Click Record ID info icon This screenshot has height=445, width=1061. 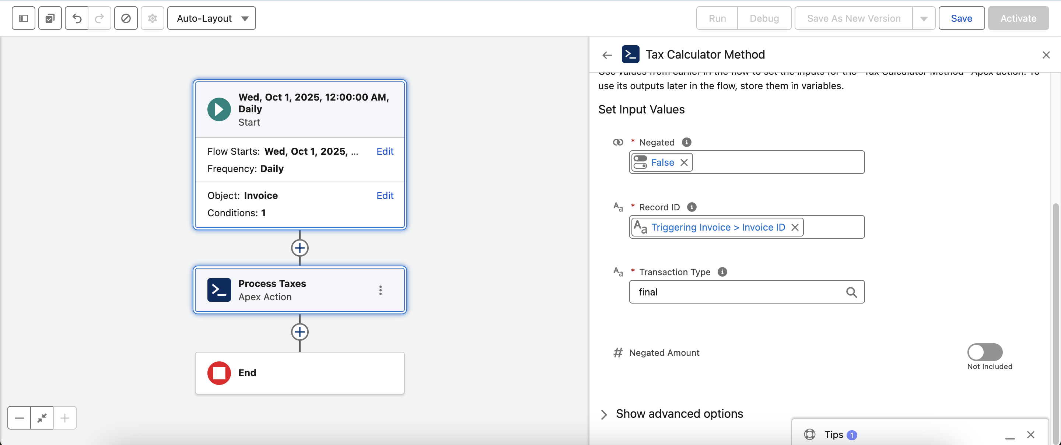click(x=691, y=207)
